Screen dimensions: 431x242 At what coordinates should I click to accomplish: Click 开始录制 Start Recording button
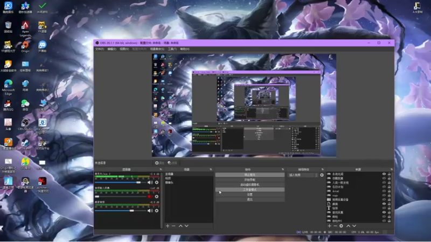[x=250, y=180]
